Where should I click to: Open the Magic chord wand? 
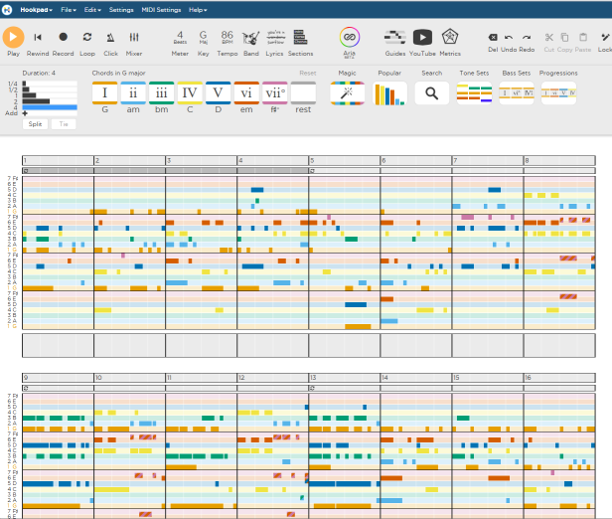coord(347,92)
